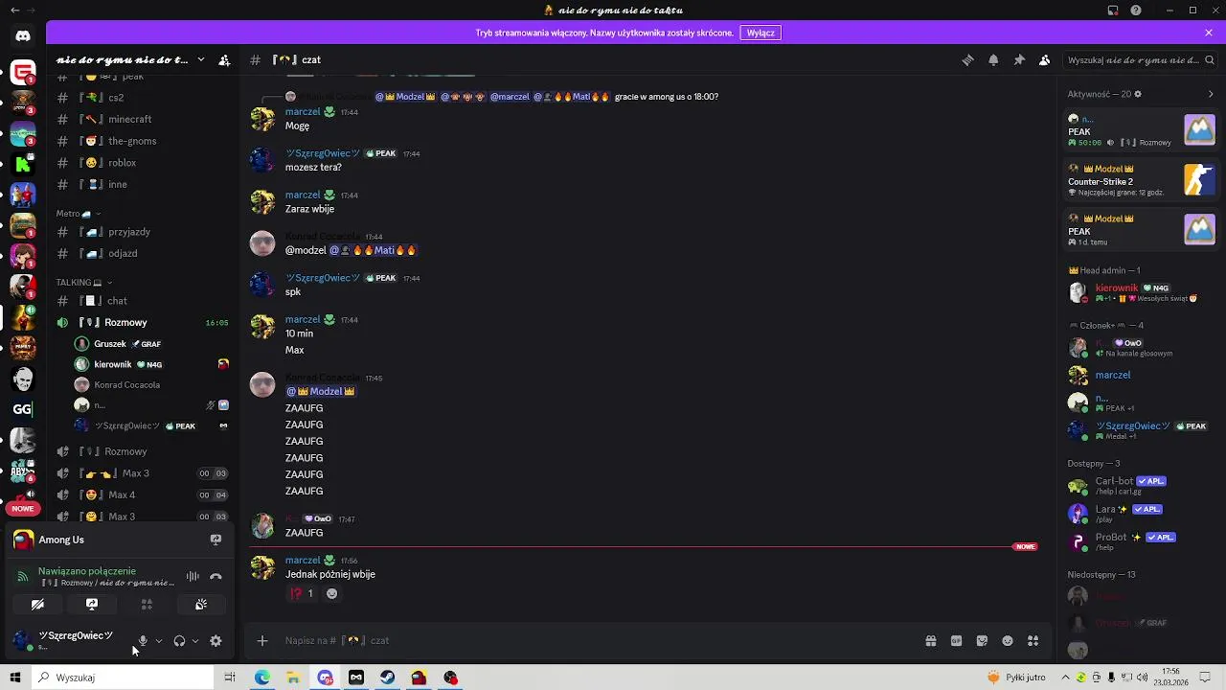This screenshot has height=690, width=1226.
Task: Open invite people icon beside server name
Action: 224,60
